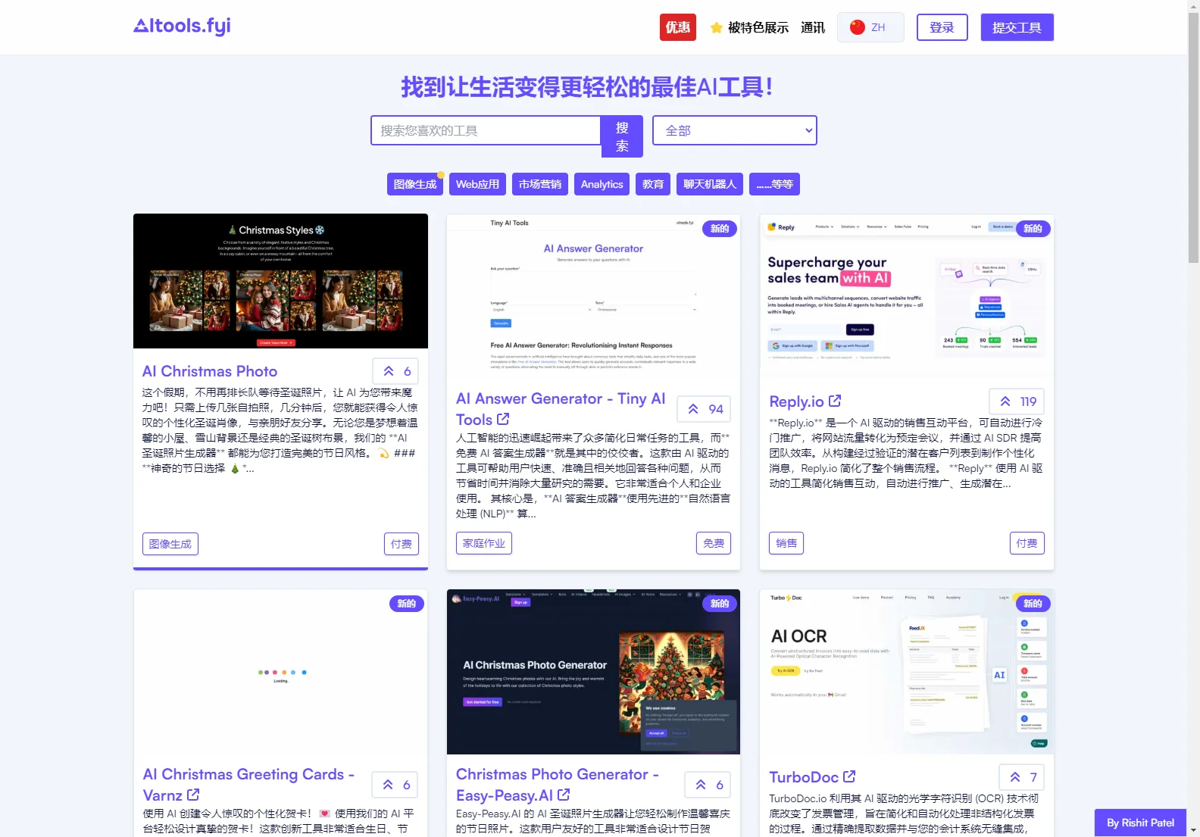The image size is (1200, 837).
Task: Open the AI Christmas Photo title link
Action: 210,371
